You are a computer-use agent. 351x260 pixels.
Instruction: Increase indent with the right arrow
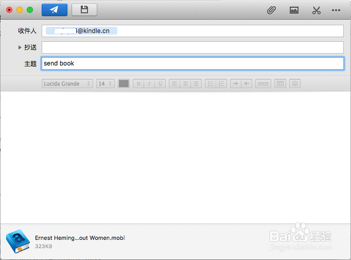point(236,84)
